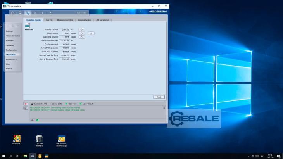Click the Sum of All Exposures value
283x159 pixels.
[x=64, y=48]
